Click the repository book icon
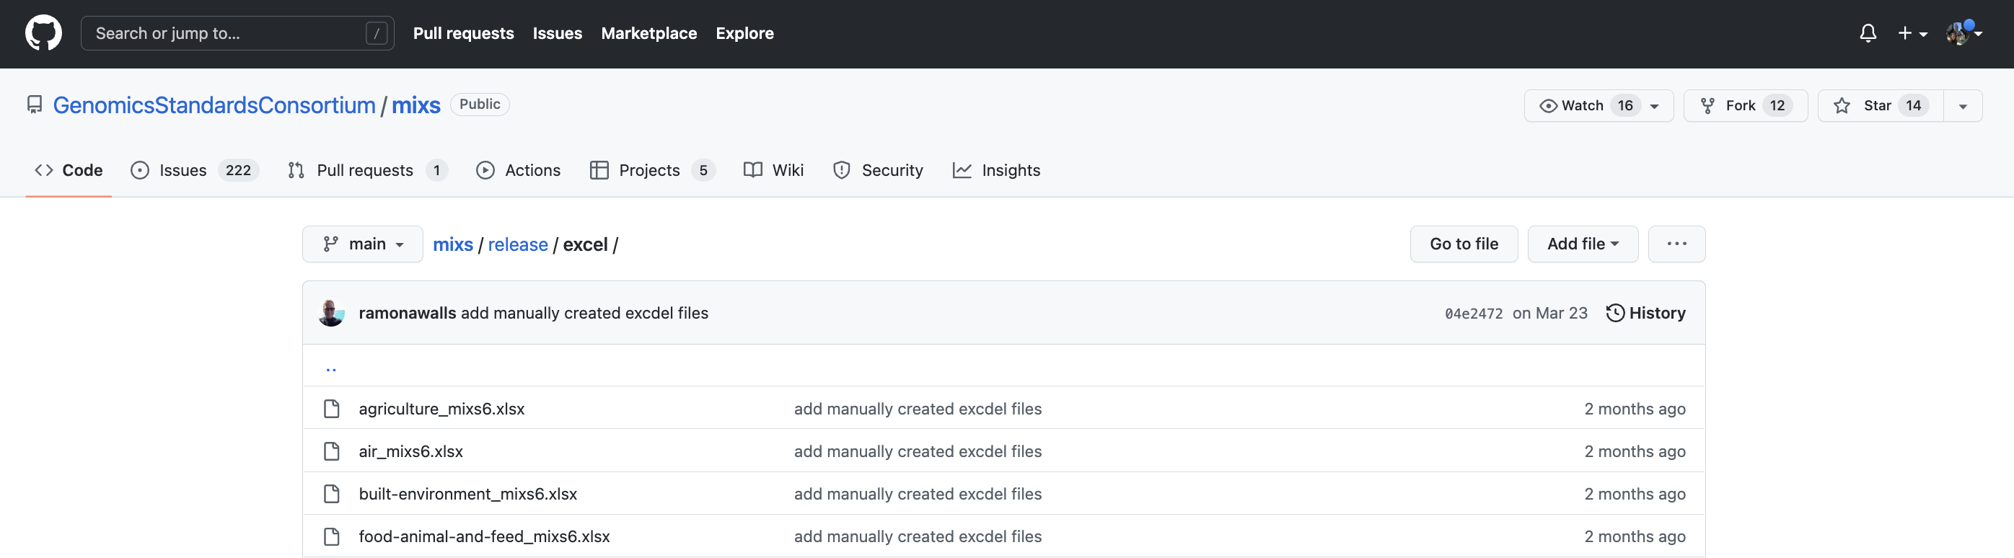The height and width of the screenshot is (558, 2014). click(x=34, y=105)
